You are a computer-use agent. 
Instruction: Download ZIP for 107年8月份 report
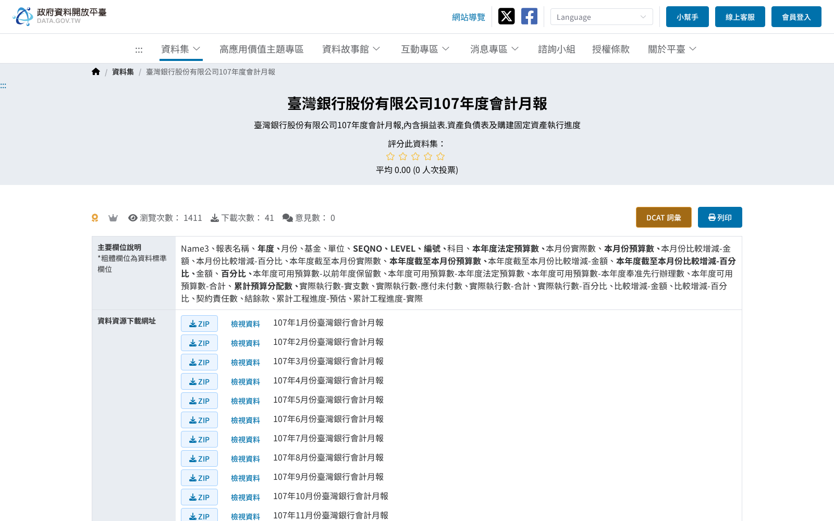pos(199,458)
